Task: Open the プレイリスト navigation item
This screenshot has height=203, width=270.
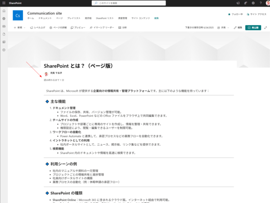Action: point(74,18)
